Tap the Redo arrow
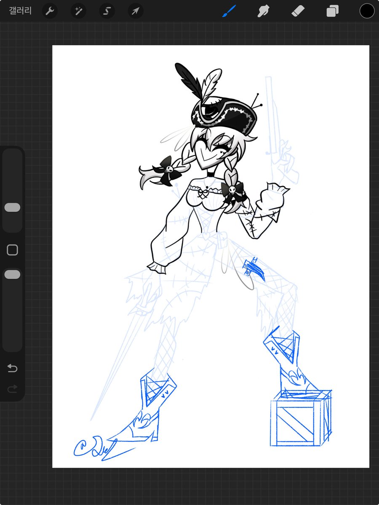 [x=13, y=388]
